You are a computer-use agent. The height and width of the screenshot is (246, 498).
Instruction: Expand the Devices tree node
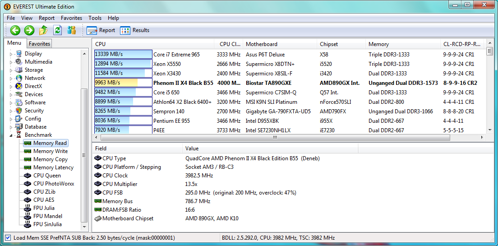coord(11,94)
